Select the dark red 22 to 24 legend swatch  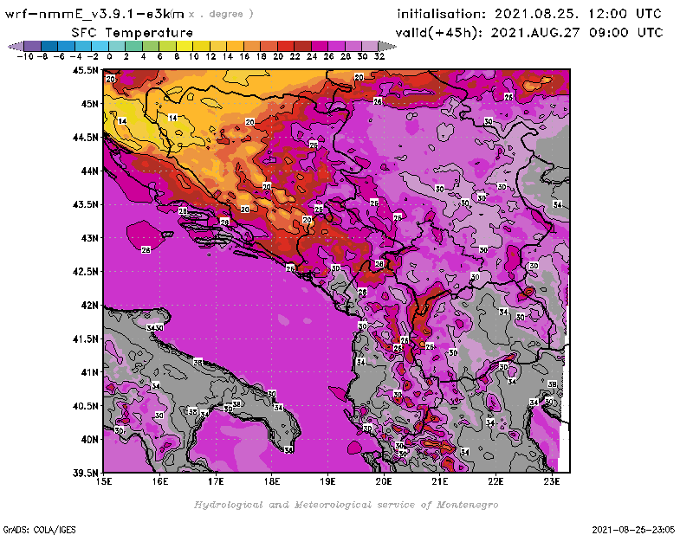tap(302, 47)
